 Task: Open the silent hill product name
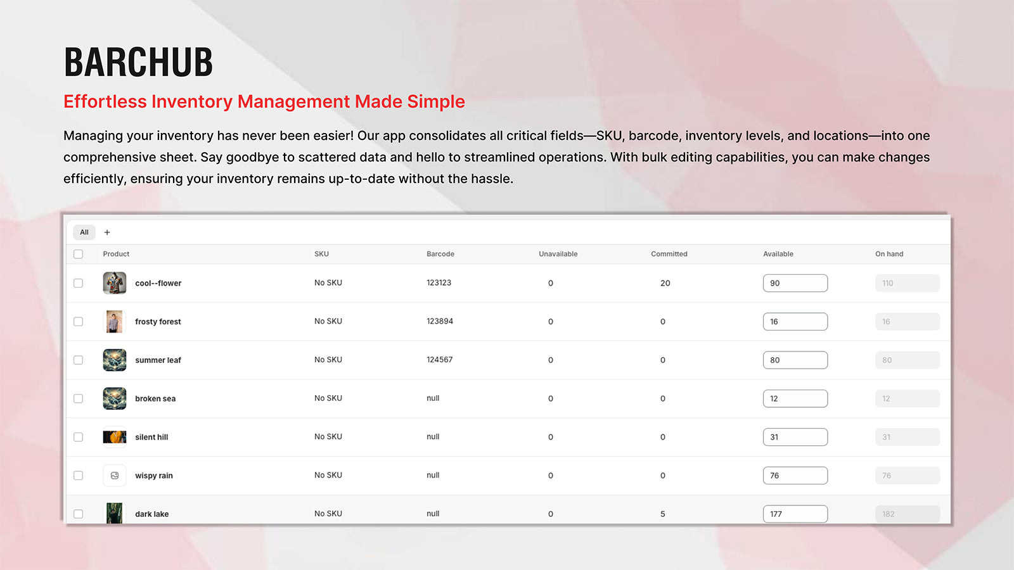click(151, 437)
